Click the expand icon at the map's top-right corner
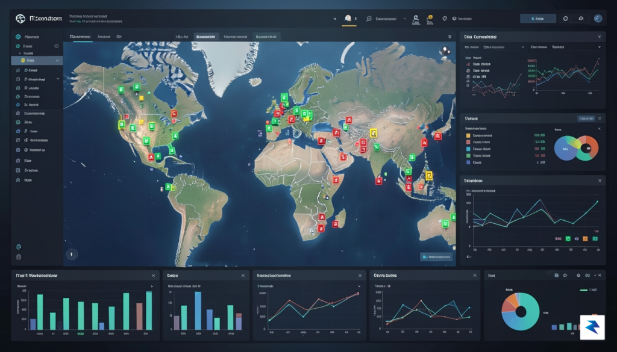 (449, 37)
